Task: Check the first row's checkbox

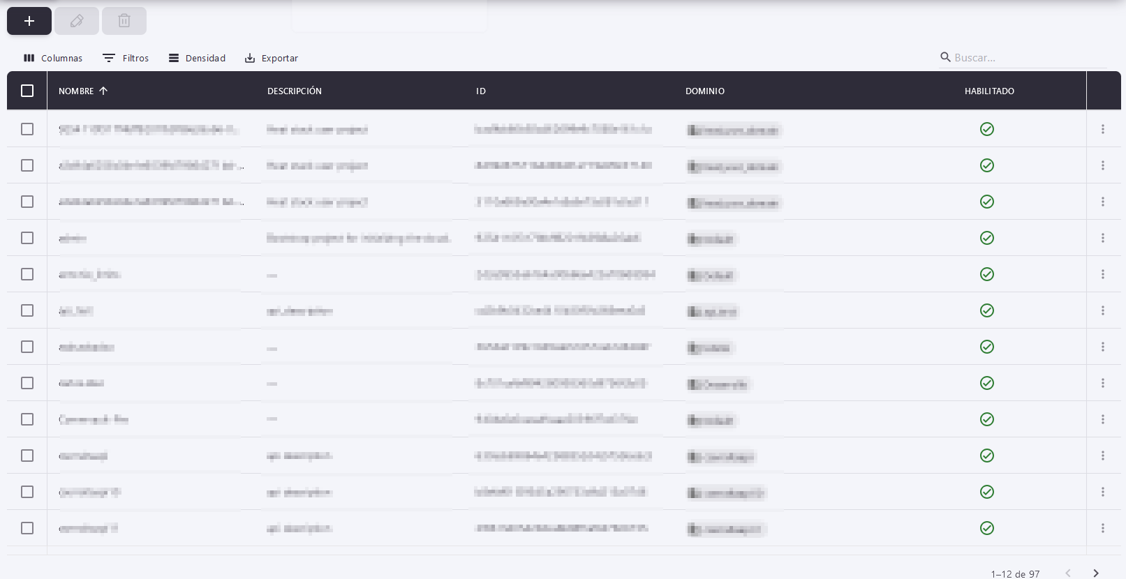Action: click(x=27, y=129)
